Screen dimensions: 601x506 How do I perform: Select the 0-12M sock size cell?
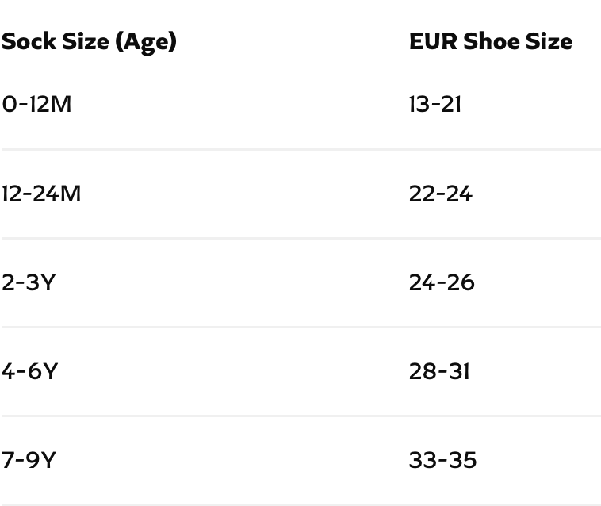(x=36, y=104)
